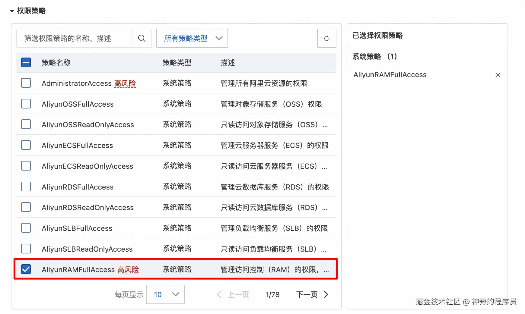Remove AliyunRAMFullAccess from selected policies
The image size is (525, 314).
coord(498,75)
